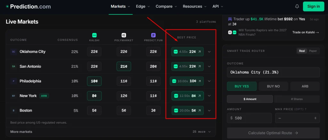Click the Polymarket platform logo in header
The width and height of the screenshot is (328, 140).
124,35
